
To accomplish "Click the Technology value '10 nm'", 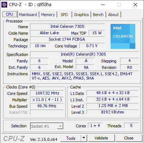I will (40, 46).
